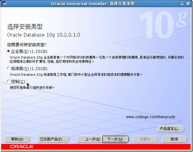Go back with 上一步(B)
Screen dimensions: 193x152
[x=90, y=139]
